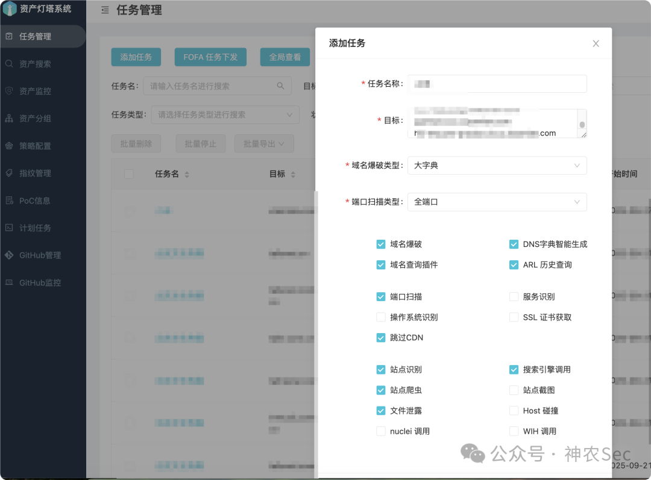
Task: Expand the 任务类型 search dropdown
Action: [225, 114]
